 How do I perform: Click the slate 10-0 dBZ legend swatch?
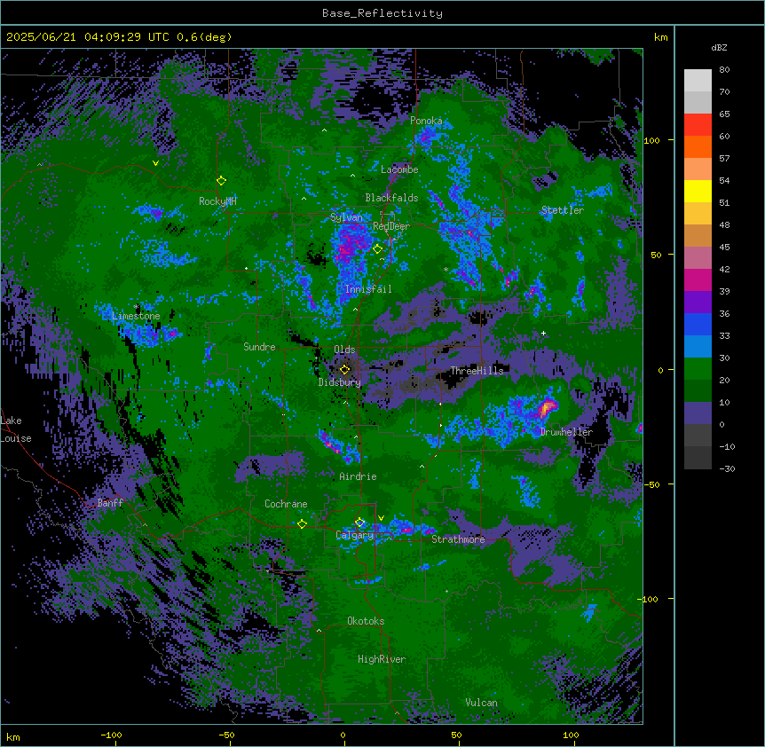click(698, 413)
